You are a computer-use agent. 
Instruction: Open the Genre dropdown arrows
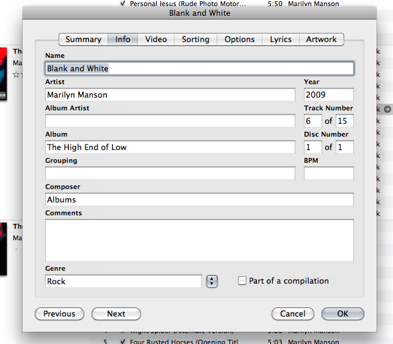[212, 281]
